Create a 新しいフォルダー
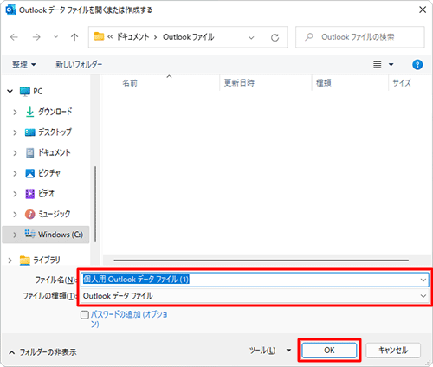The image size is (433, 367). (x=79, y=64)
